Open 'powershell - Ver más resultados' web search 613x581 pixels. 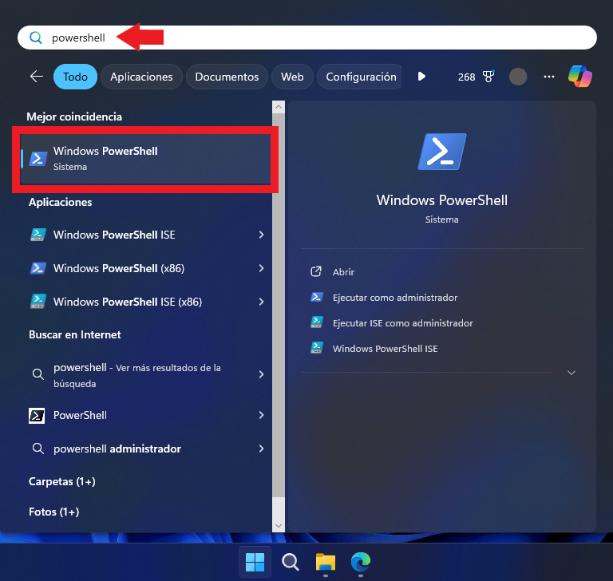[136, 375]
